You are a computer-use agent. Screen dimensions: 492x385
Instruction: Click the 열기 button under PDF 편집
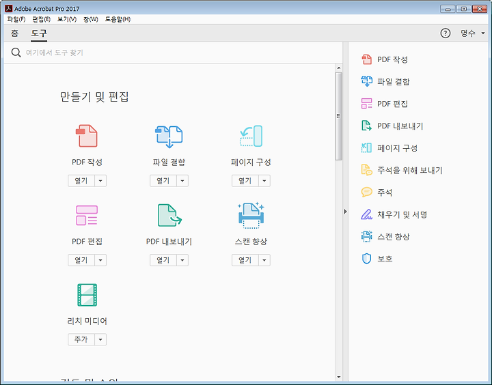81,260
